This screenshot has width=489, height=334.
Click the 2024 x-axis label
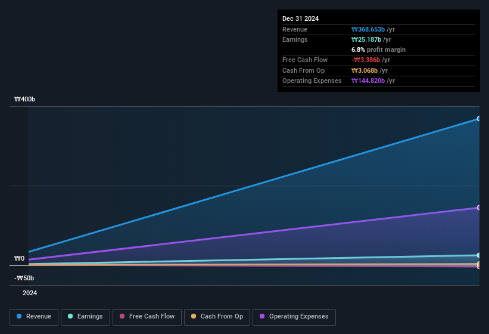coord(30,293)
